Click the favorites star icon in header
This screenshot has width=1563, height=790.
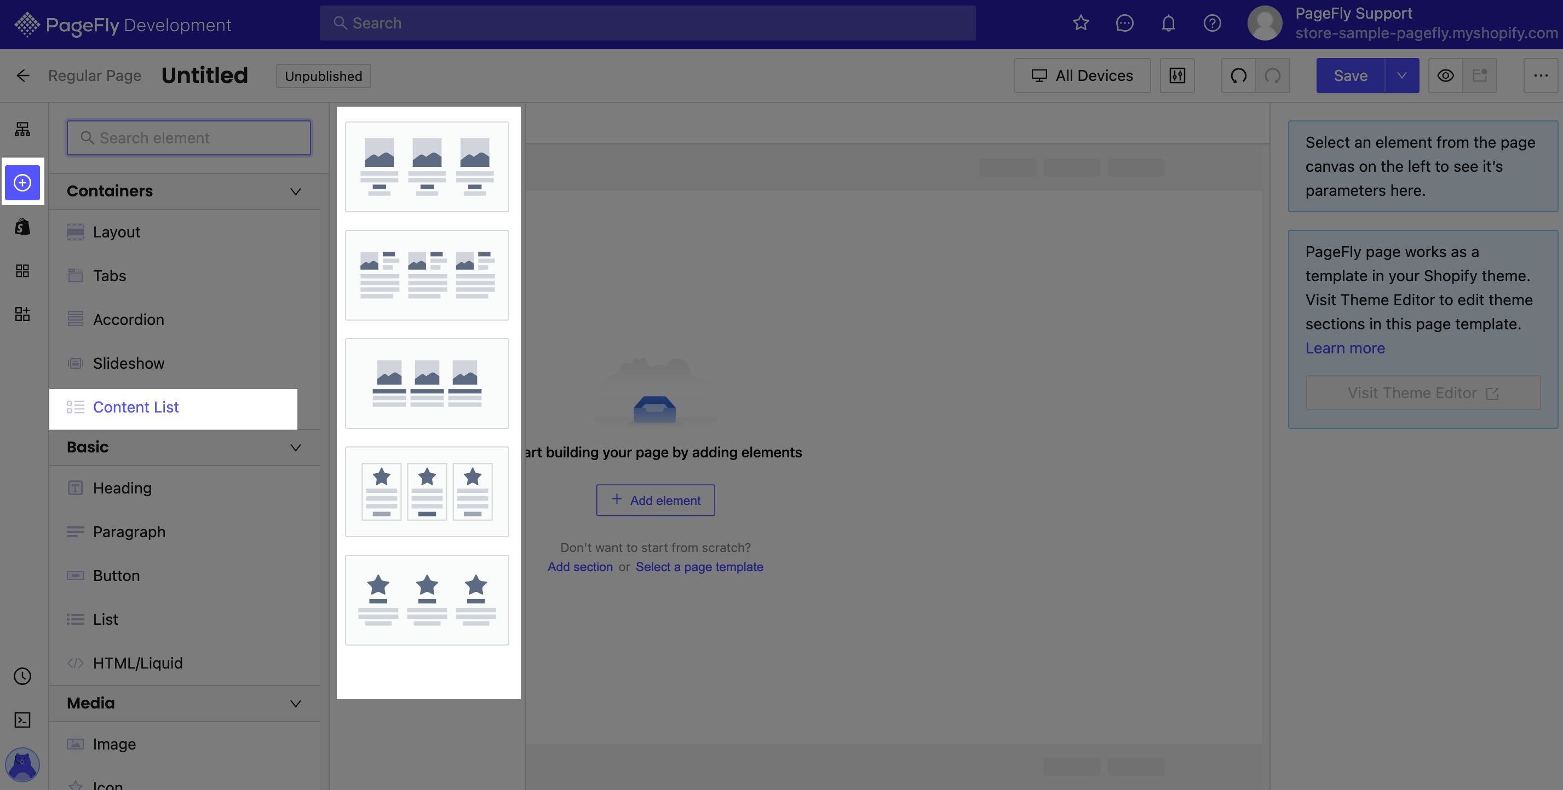tap(1081, 23)
